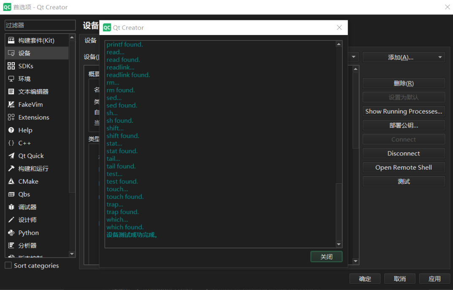Click the 确定 button
This screenshot has height=290, width=453.
(365, 279)
